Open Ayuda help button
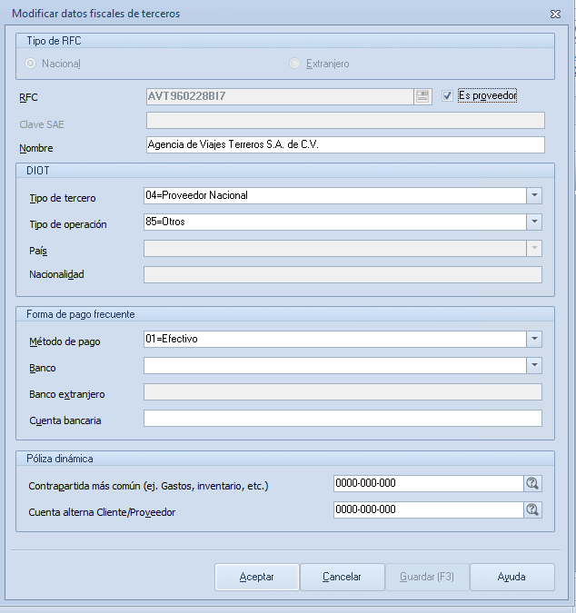Screen dimensions: 576x613 512,577
